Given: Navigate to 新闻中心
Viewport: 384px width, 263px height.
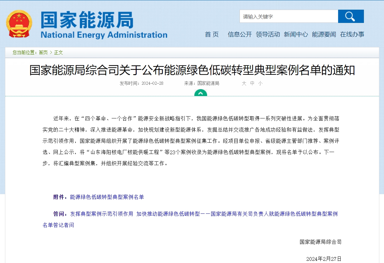Looking at the screenshot, I should tap(296, 35).
